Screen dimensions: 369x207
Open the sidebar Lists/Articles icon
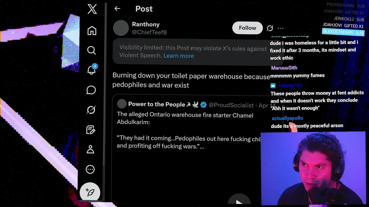[x=91, y=130]
